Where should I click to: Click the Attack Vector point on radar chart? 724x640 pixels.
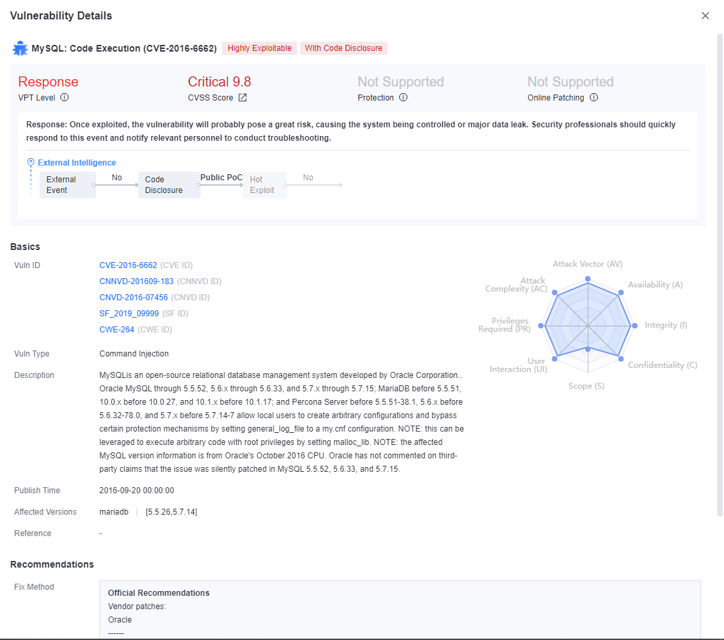point(588,279)
